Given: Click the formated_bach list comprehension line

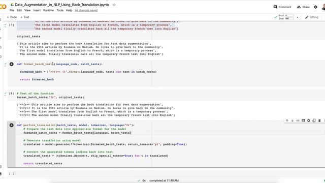Looking at the screenshot, I should pos(88,72).
